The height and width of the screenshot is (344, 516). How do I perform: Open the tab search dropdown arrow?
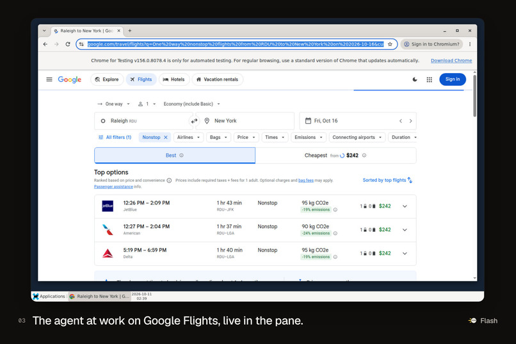(x=44, y=31)
